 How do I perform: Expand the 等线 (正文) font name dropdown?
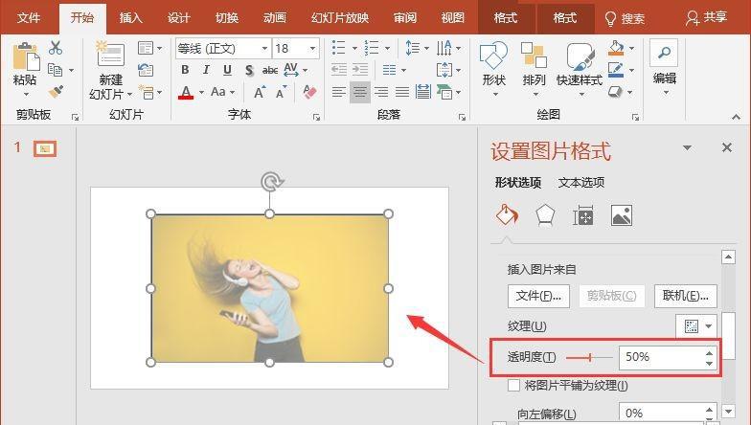[263, 48]
